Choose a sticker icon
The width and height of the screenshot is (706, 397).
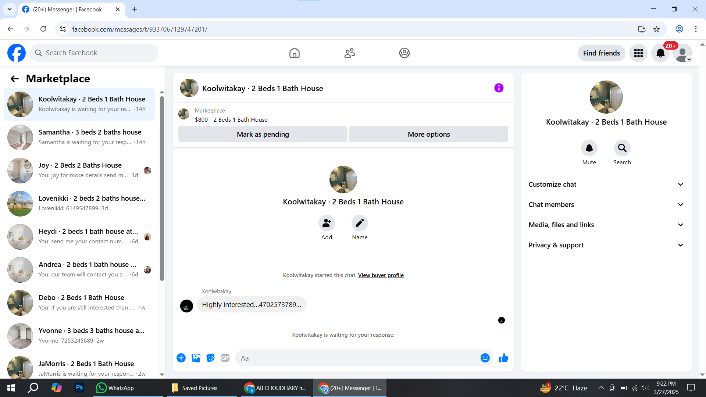[x=210, y=358]
